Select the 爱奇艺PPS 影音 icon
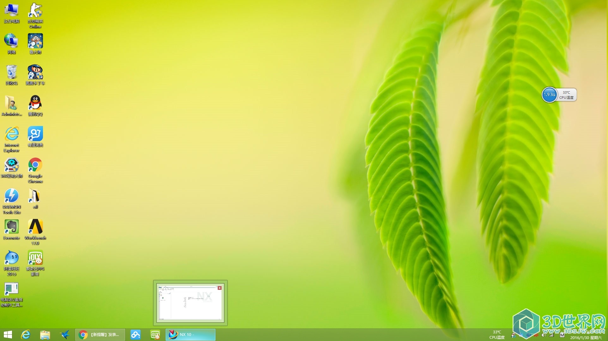608x341 pixels. click(35, 263)
